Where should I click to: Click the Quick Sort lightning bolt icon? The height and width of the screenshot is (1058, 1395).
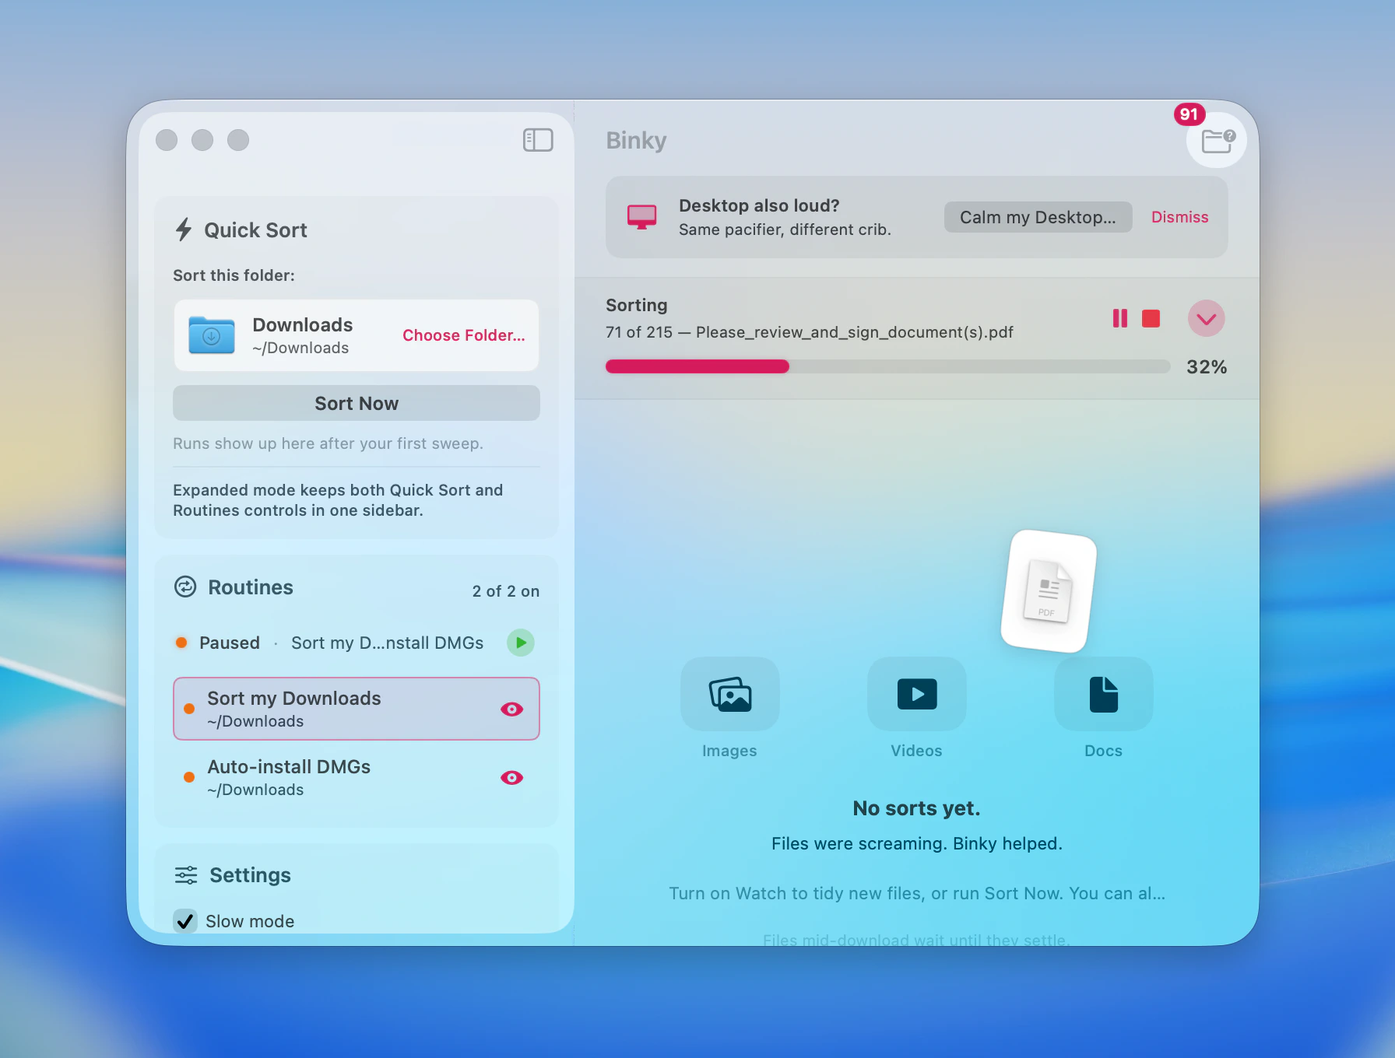[x=184, y=229]
